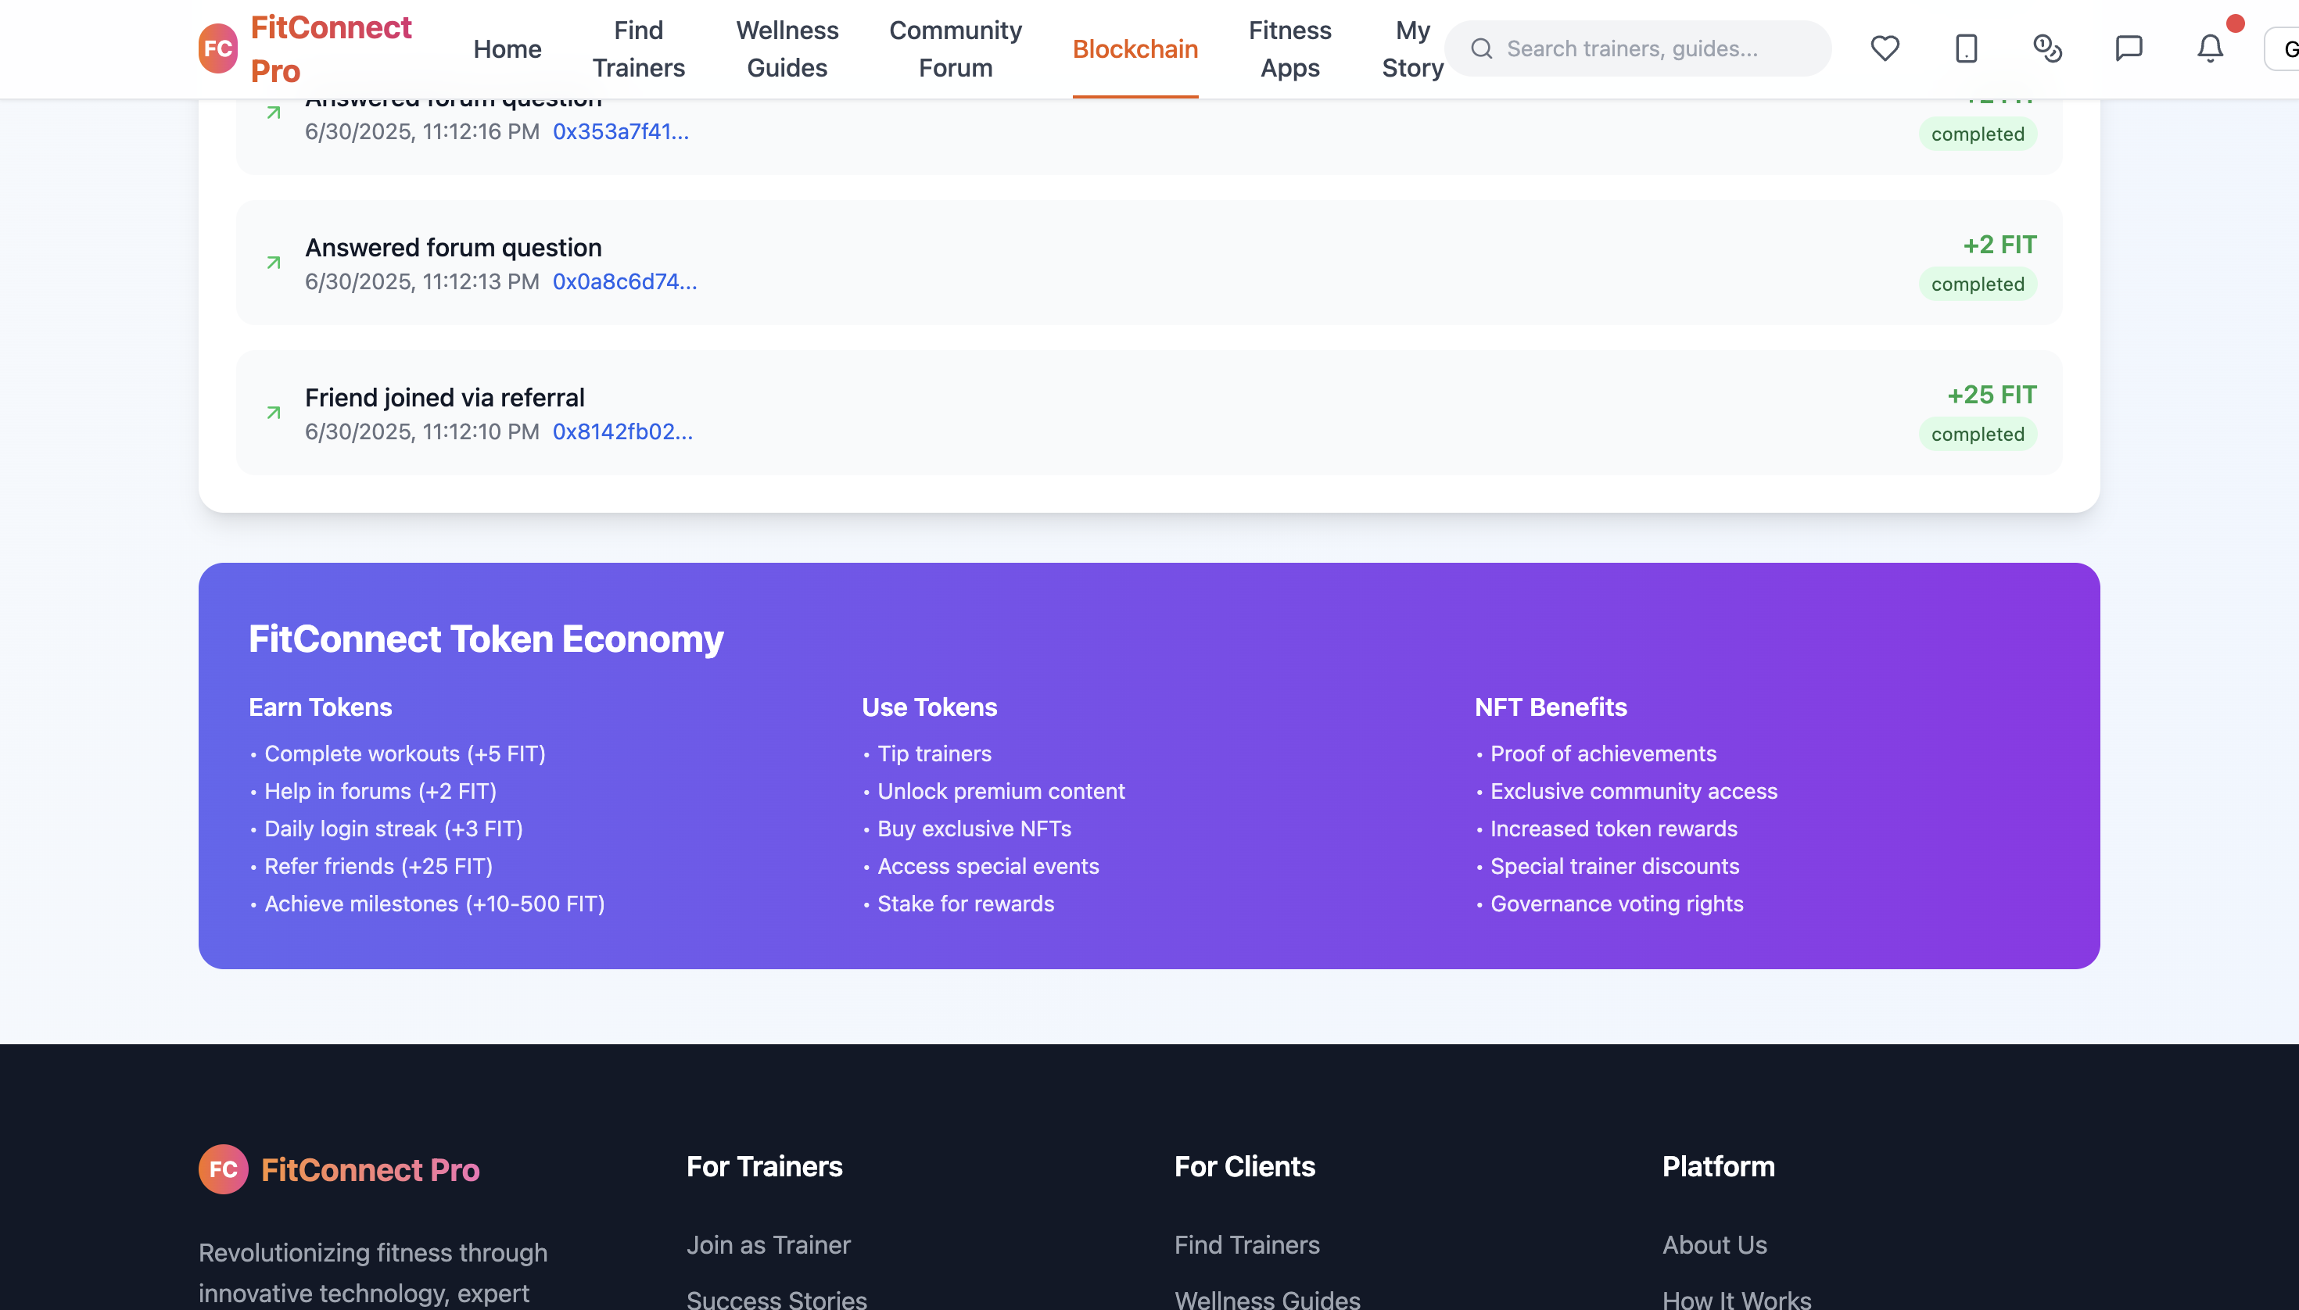Screen dimensions: 2299x1310
Task: Click arrow icon beside Friend joined via referral
Action: click(274, 413)
